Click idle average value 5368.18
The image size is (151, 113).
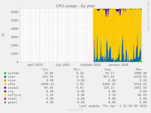click(109, 84)
